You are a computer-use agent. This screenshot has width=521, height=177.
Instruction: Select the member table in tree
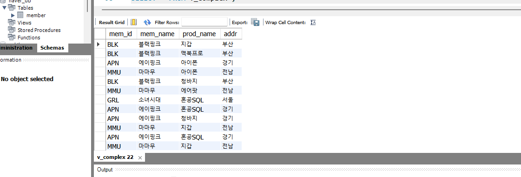(x=36, y=15)
